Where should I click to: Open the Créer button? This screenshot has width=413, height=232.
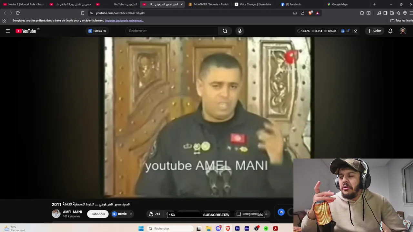[x=374, y=31]
